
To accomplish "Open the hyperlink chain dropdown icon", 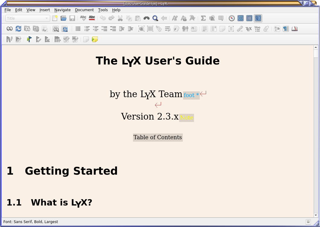I will pyautogui.click(x=240, y=29).
